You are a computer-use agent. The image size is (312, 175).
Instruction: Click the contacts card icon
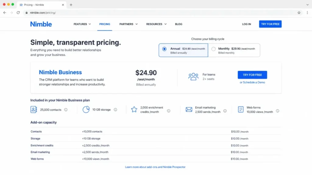tap(34, 109)
